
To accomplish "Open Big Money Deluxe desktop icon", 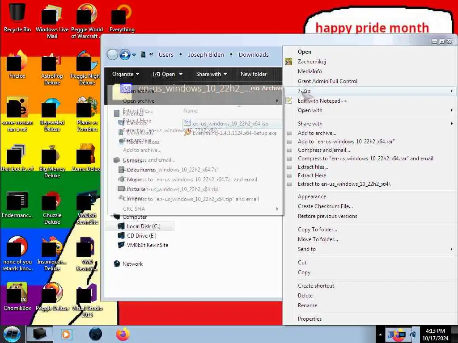I will 52,161.
